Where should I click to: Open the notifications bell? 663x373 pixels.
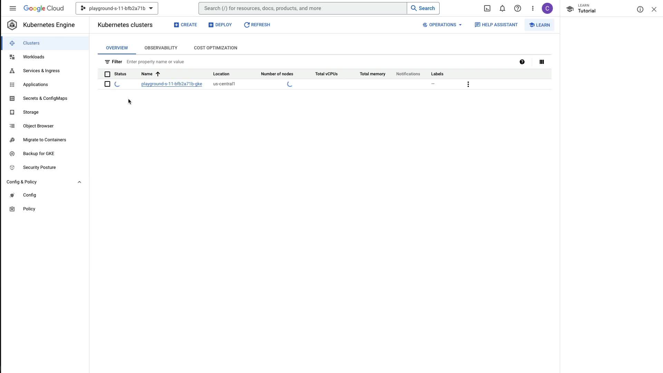pyautogui.click(x=502, y=8)
